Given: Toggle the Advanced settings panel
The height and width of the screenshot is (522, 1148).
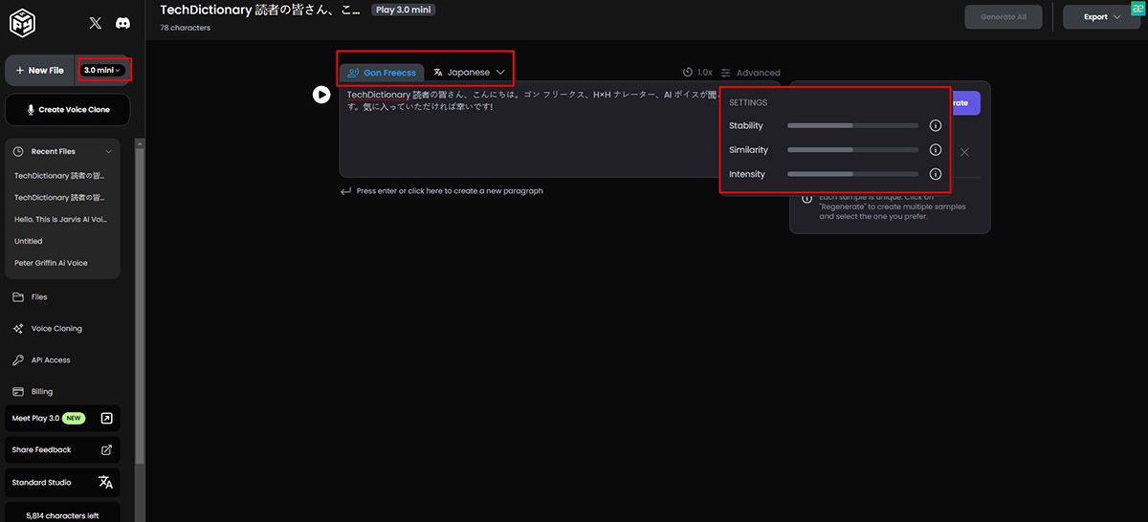Looking at the screenshot, I should (x=750, y=73).
